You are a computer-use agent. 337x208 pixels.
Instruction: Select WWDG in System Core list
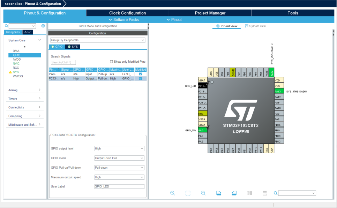pyautogui.click(x=18, y=76)
